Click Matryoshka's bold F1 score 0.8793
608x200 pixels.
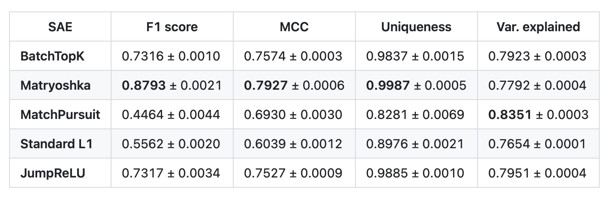pyautogui.click(x=144, y=85)
